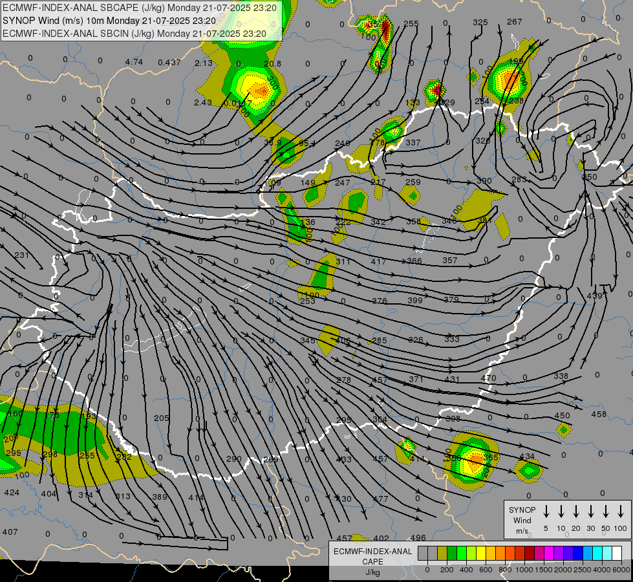Click the 200 tick label on the CAPE scale
The image size is (633, 582).
[x=447, y=570]
